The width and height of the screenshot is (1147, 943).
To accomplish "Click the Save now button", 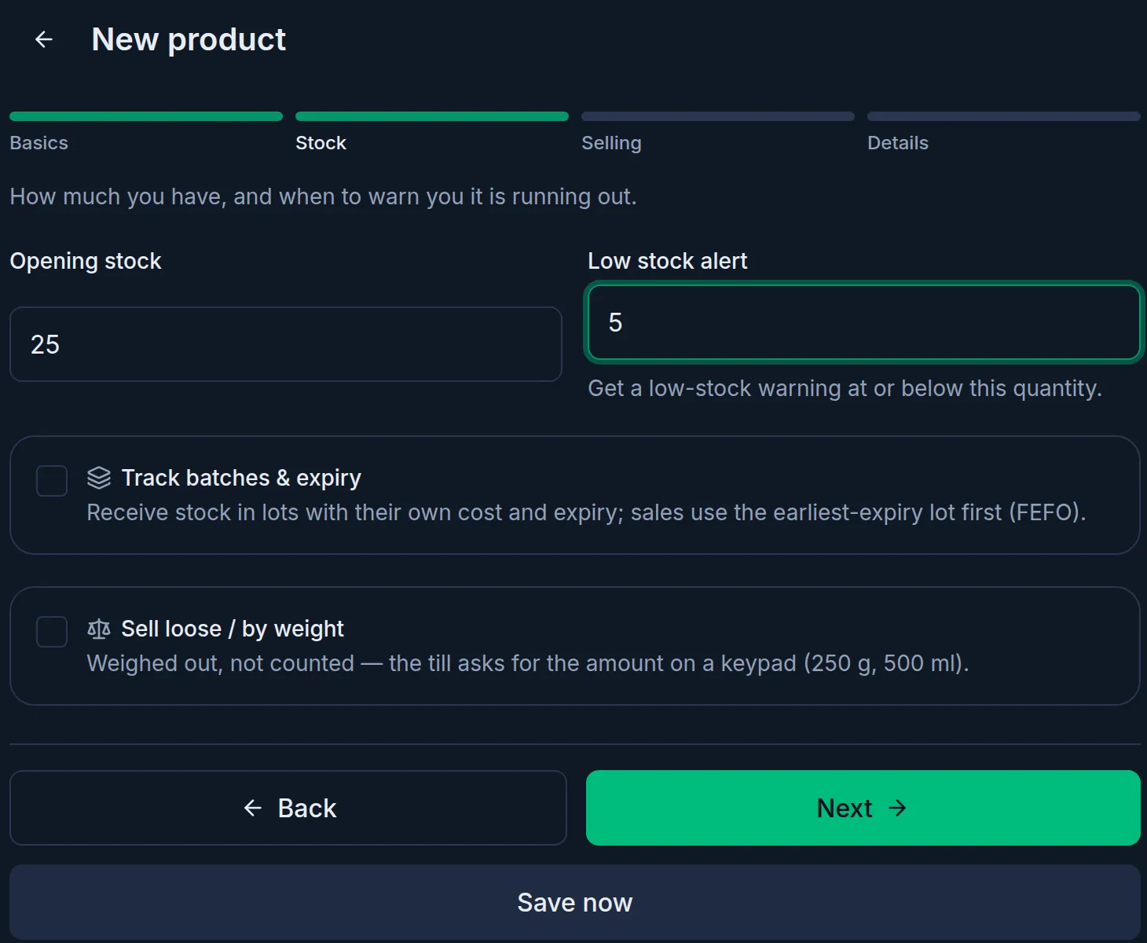I will point(575,902).
